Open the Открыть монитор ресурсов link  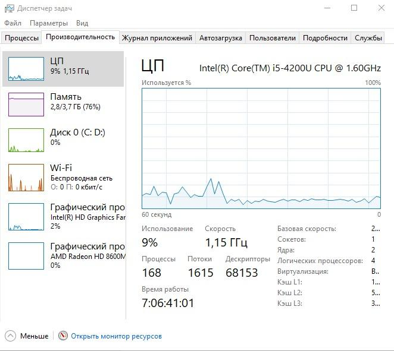(116, 336)
